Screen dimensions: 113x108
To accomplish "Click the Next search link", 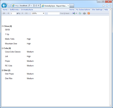I will click(67, 13).
